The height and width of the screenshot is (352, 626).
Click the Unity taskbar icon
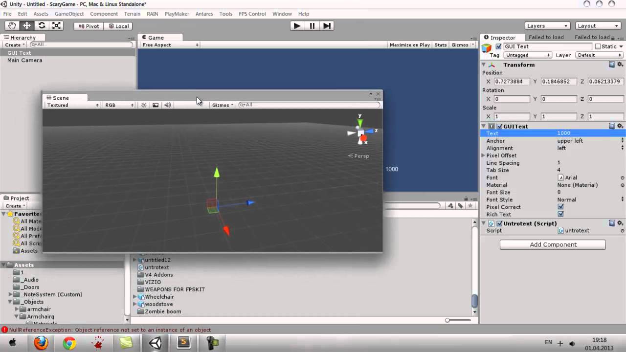(x=155, y=343)
